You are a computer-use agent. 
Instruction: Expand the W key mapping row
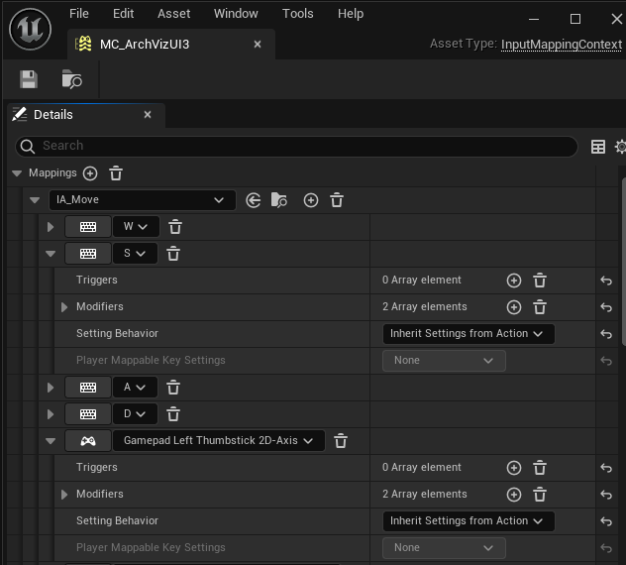51,227
